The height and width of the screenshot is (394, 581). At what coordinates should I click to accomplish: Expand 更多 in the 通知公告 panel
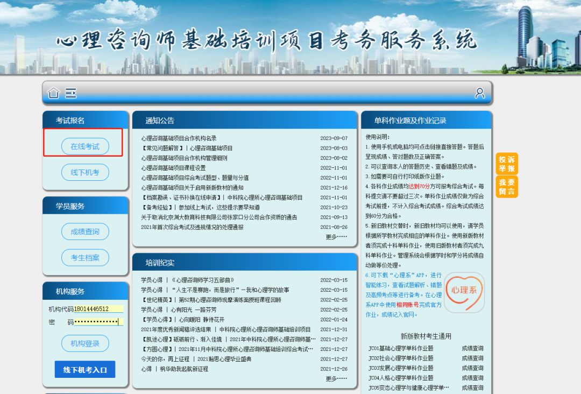pyautogui.click(x=336, y=237)
